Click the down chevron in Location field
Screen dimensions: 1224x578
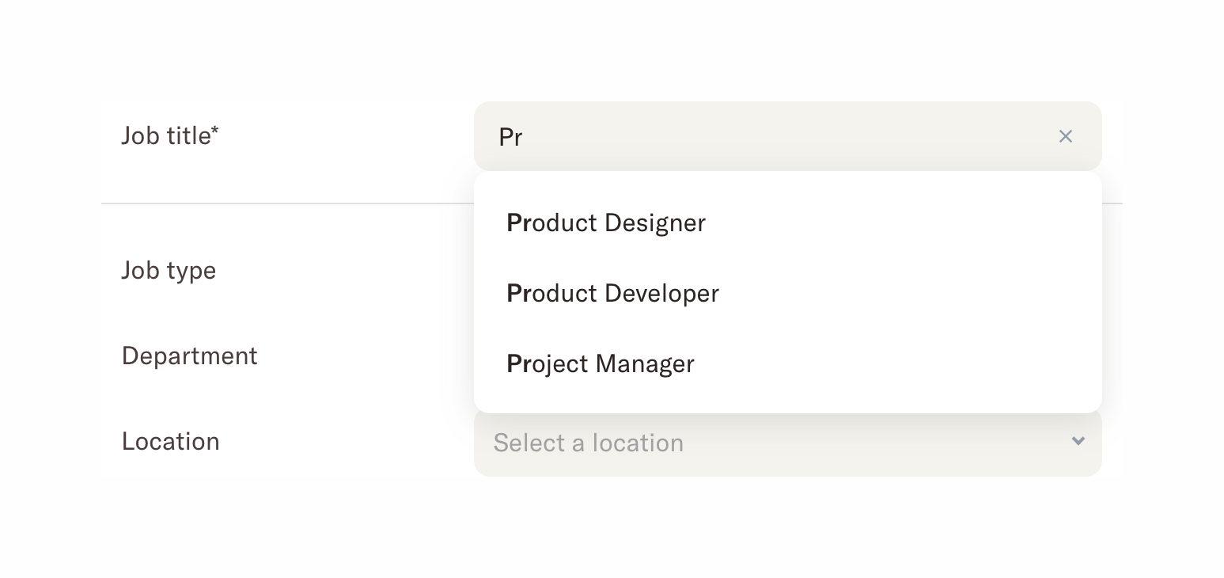pos(1078,441)
